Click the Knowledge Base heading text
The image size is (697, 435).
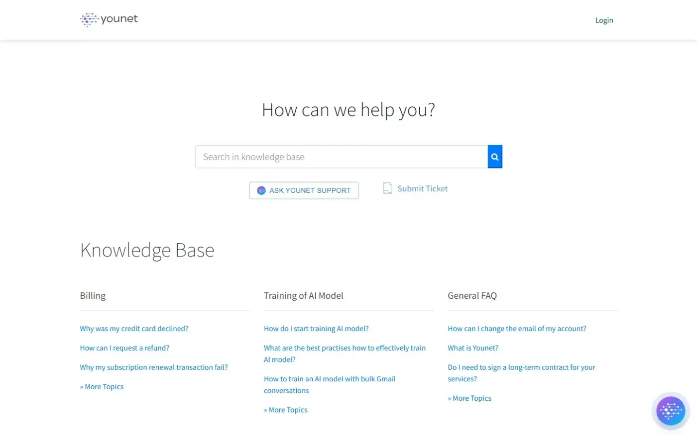[147, 250]
